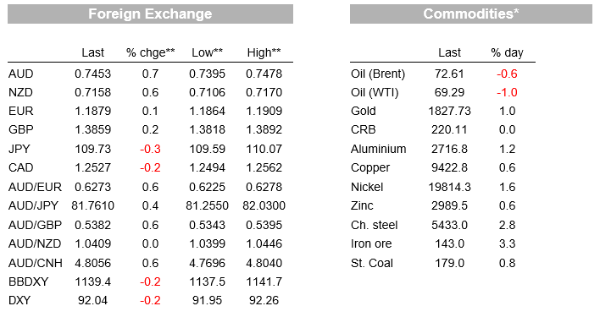Click the 'High**' column header
600x317 pixels.
click(264, 52)
